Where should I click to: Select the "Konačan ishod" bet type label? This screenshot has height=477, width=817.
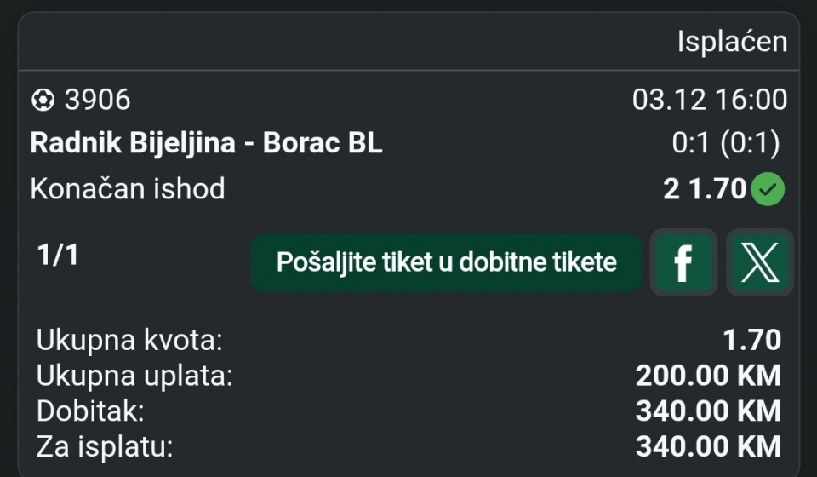tap(128, 188)
